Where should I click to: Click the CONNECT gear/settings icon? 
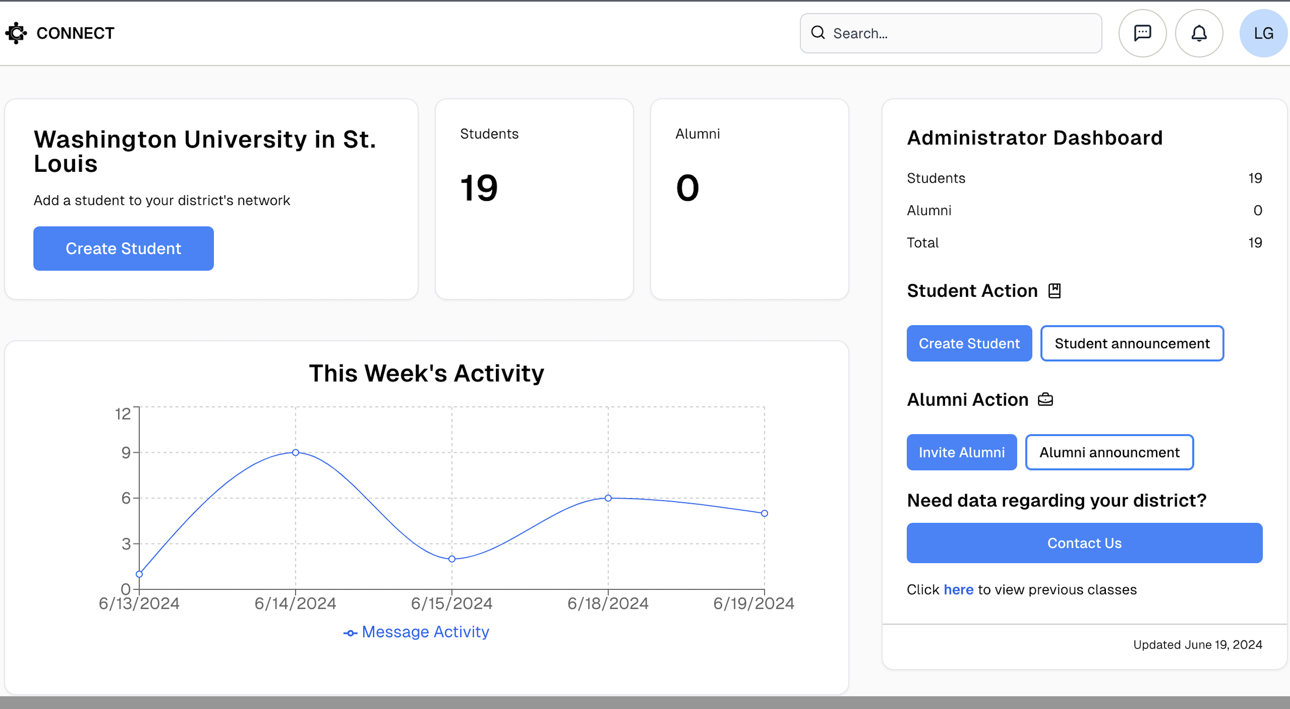(x=16, y=32)
